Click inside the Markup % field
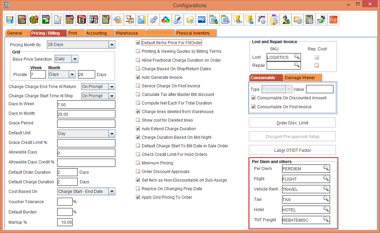The width and height of the screenshot is (380, 233). point(65,222)
